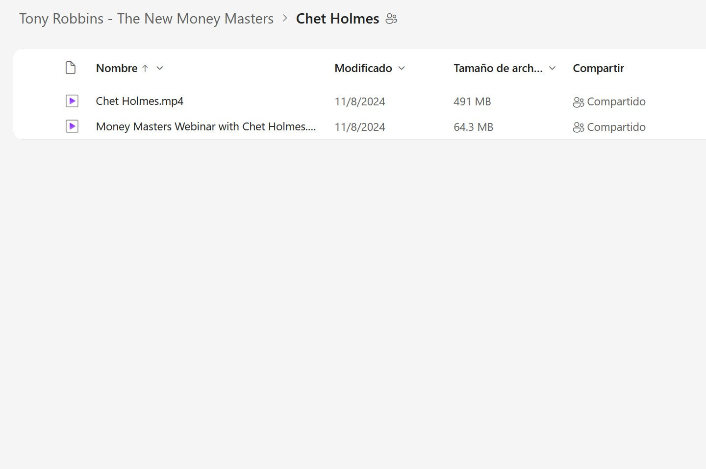This screenshot has width=706, height=469.
Task: Click the breadcrumb chevron separator before Chet Holmes
Action: [285, 19]
